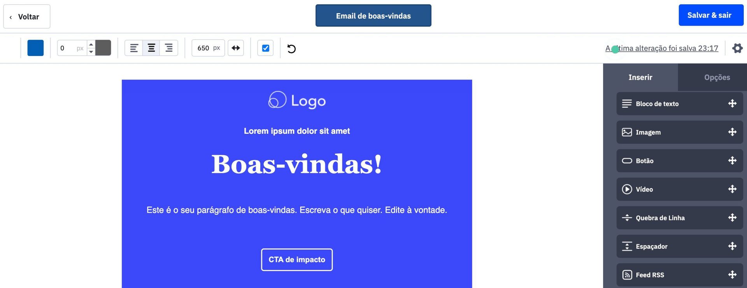Click the Salvar & sair button

(710, 15)
